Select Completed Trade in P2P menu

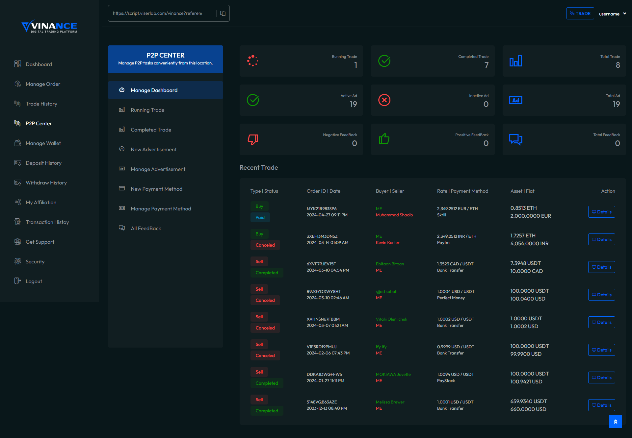[x=151, y=130]
